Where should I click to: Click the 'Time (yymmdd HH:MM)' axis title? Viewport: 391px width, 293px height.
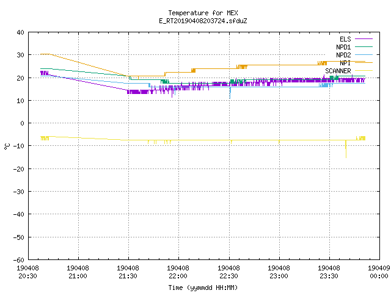click(203, 288)
